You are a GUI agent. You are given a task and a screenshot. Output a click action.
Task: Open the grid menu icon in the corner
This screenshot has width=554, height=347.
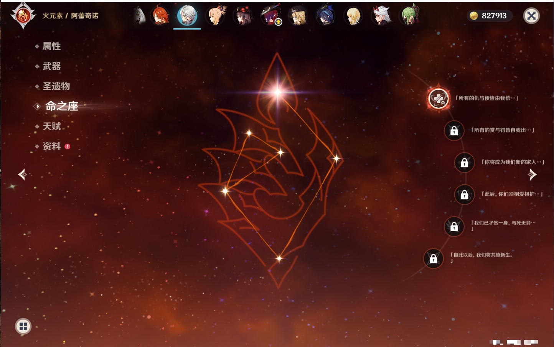23,326
